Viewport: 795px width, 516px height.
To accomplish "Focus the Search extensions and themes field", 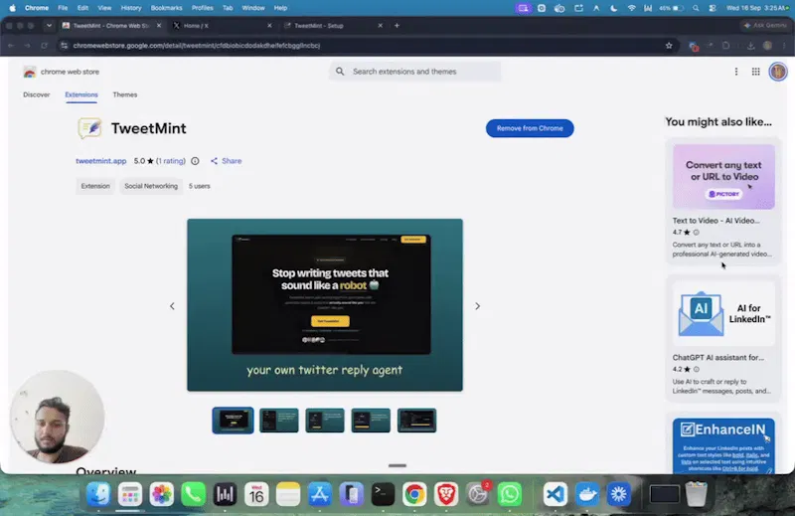I will (414, 72).
